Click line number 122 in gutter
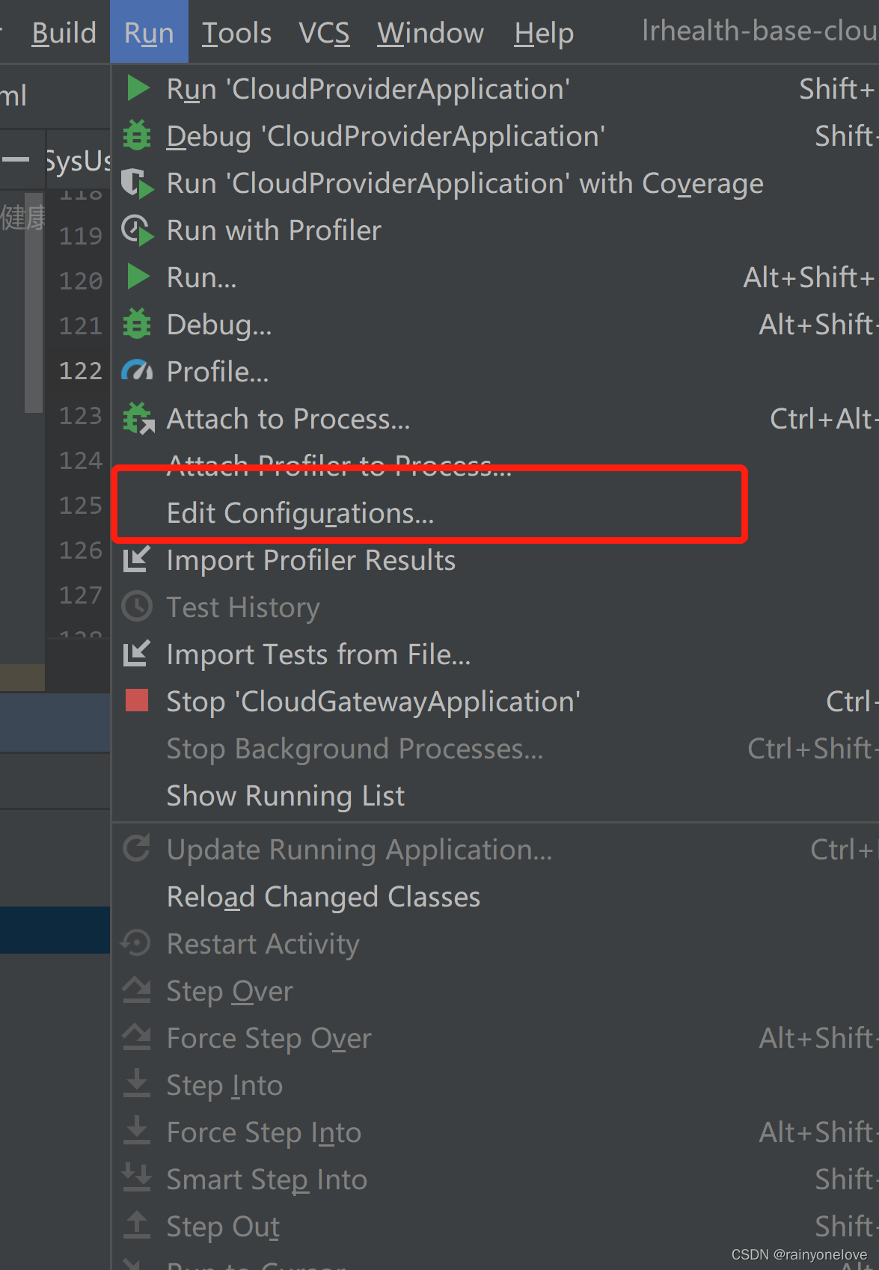The height and width of the screenshot is (1270, 879). [x=81, y=371]
